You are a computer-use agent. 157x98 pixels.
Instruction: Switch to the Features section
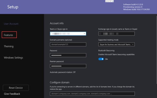coord(8,35)
